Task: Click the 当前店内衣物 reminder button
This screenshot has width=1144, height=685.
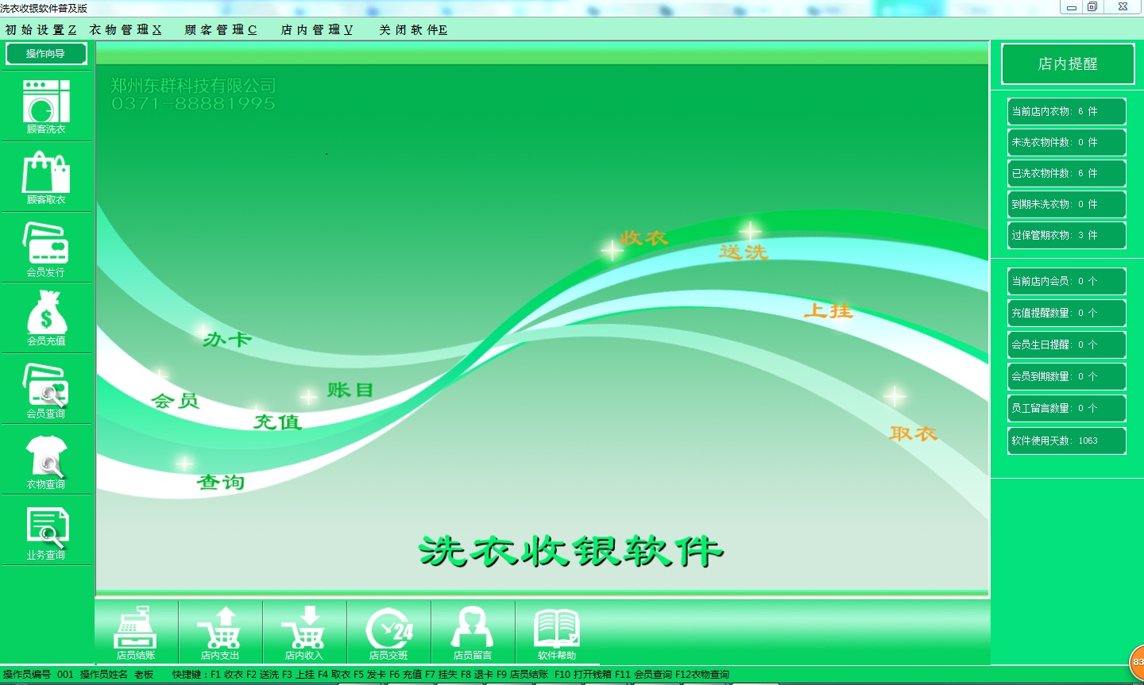Action: point(1067,111)
